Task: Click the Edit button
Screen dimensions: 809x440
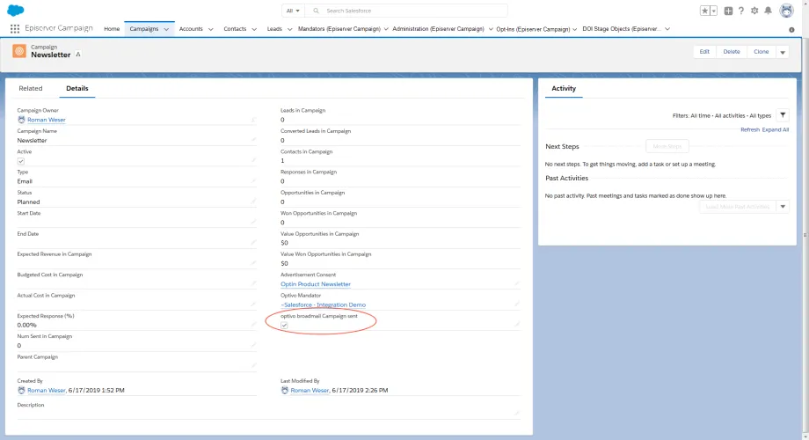Action: (x=704, y=52)
